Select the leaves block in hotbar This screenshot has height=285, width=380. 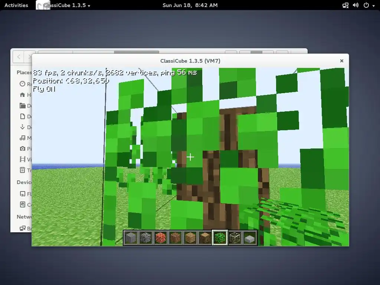(220, 238)
